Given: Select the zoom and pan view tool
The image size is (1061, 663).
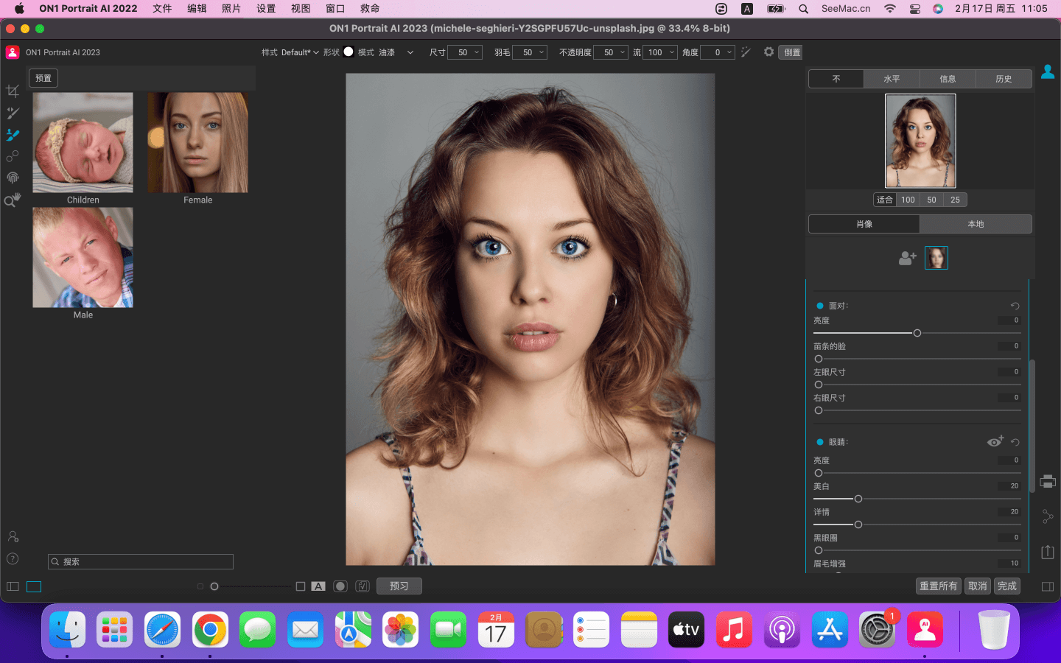Looking at the screenshot, I should click(x=13, y=200).
